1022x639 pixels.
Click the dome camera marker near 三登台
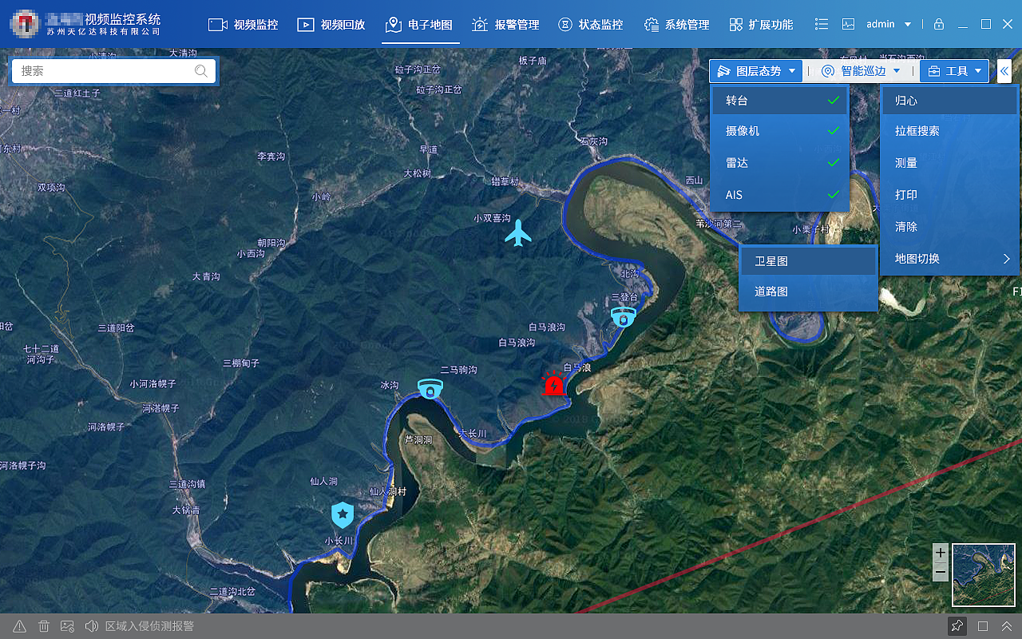624,317
